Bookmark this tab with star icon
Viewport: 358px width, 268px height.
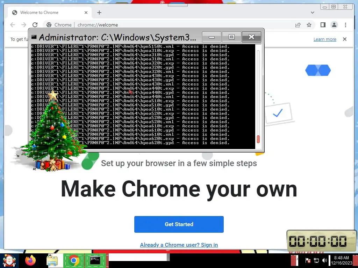pos(309,25)
